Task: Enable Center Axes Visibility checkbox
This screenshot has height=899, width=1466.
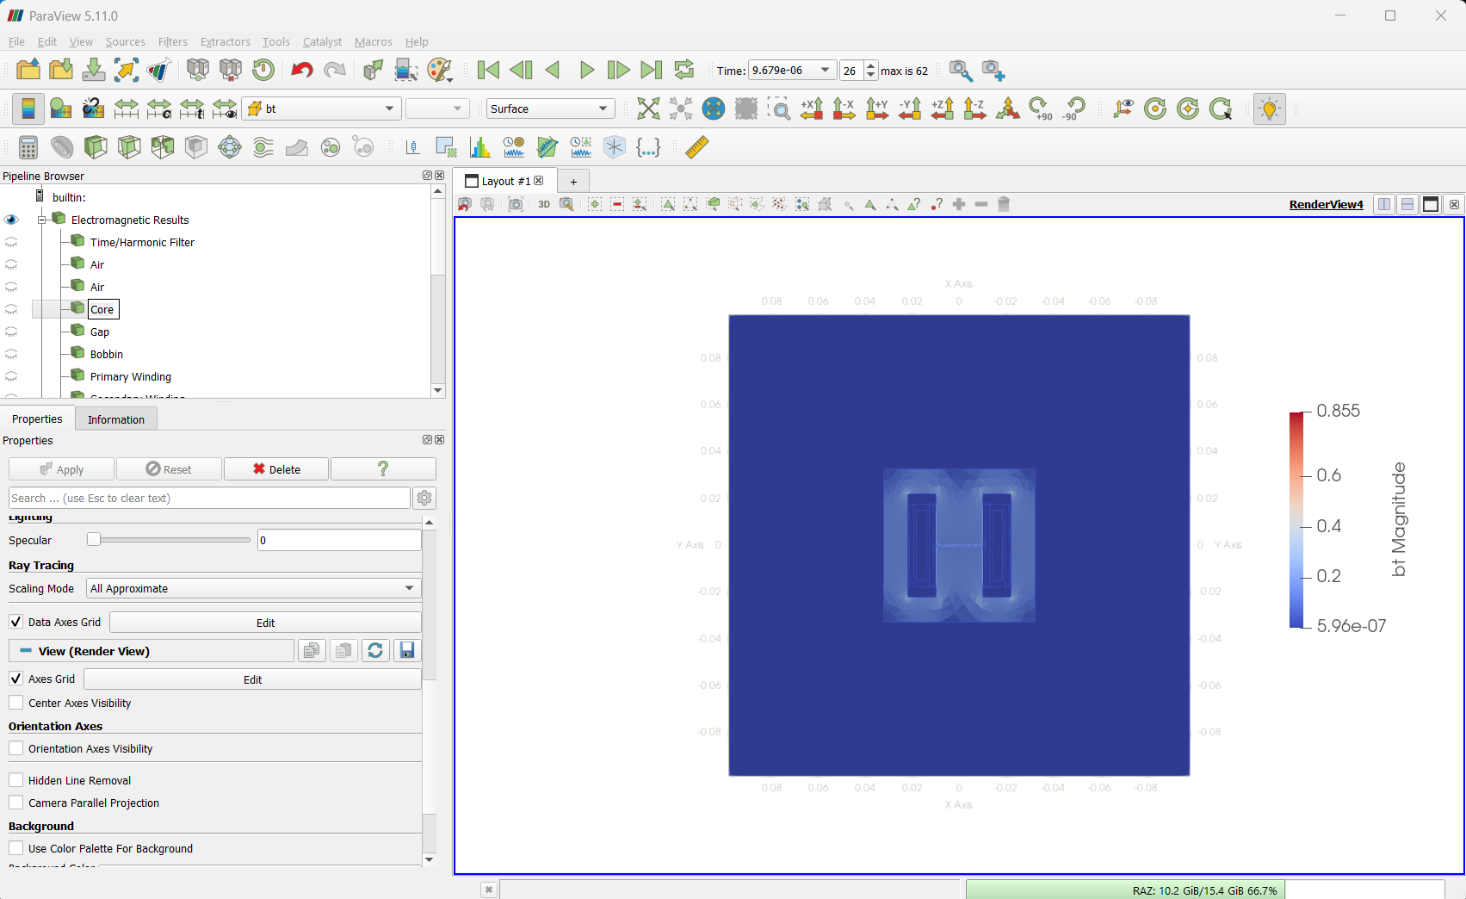Action: point(16,703)
